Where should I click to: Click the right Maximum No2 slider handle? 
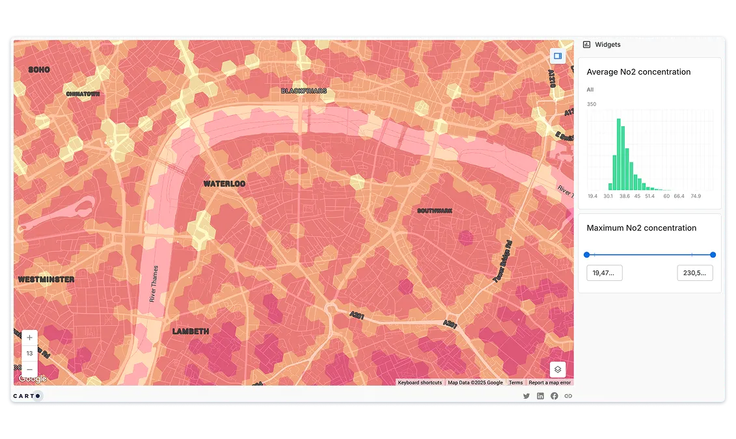click(x=713, y=255)
